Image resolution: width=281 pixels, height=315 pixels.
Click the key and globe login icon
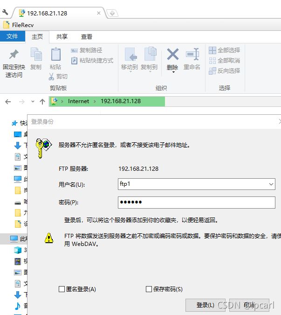(x=43, y=148)
